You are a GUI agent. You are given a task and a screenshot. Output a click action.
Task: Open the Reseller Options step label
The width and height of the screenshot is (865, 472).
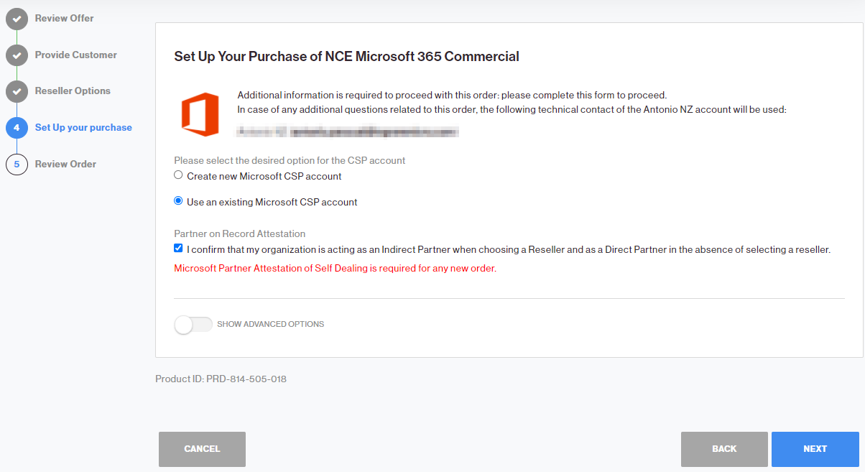(73, 91)
